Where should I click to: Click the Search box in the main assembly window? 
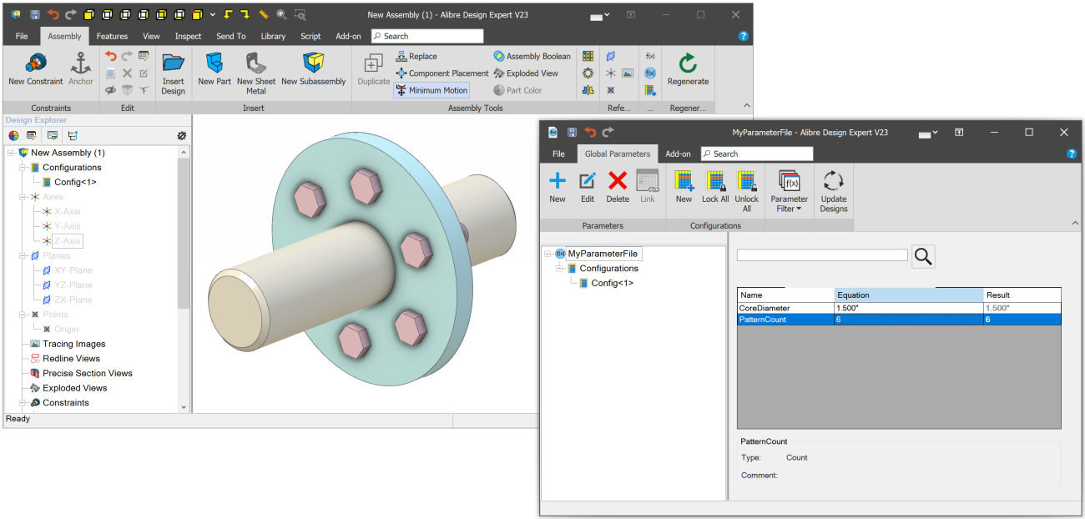point(427,36)
